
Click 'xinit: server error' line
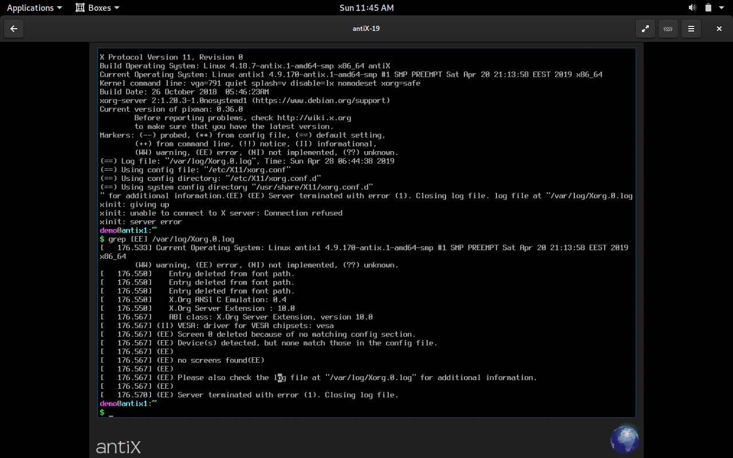[141, 222]
